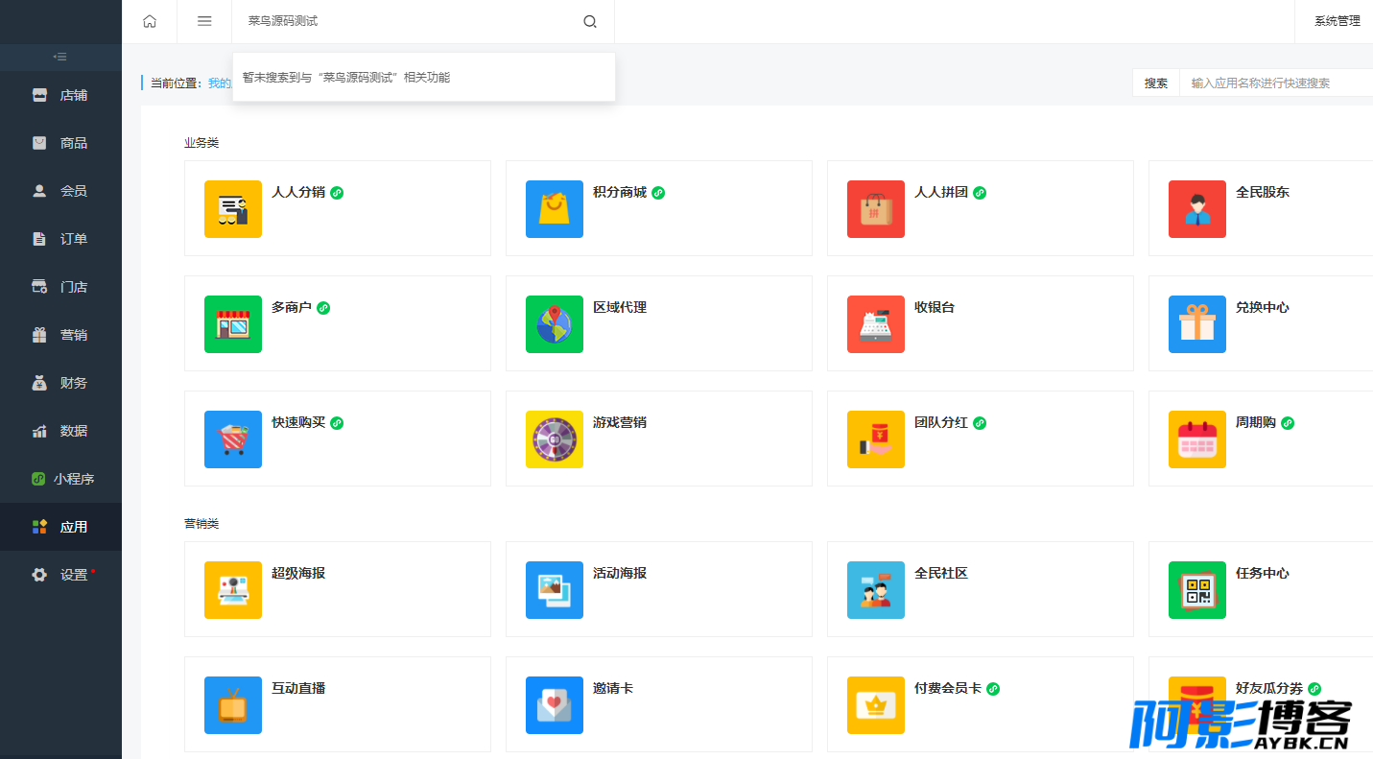Open 小程序 sidebar section
Viewport: 1373px width, 759px height.
60,479
